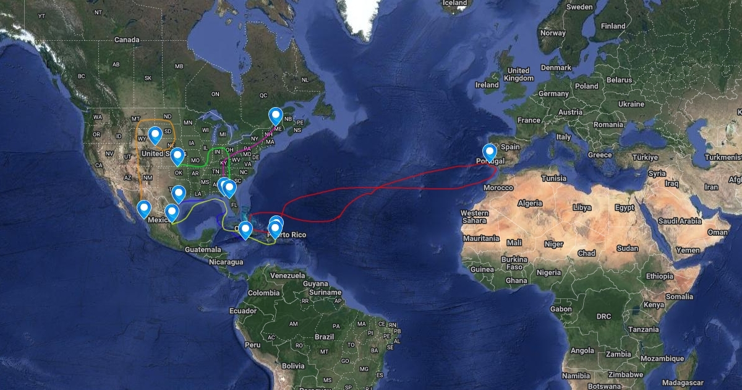The image size is (742, 390).
Task: Click the Brazil country label
Action: [324, 337]
